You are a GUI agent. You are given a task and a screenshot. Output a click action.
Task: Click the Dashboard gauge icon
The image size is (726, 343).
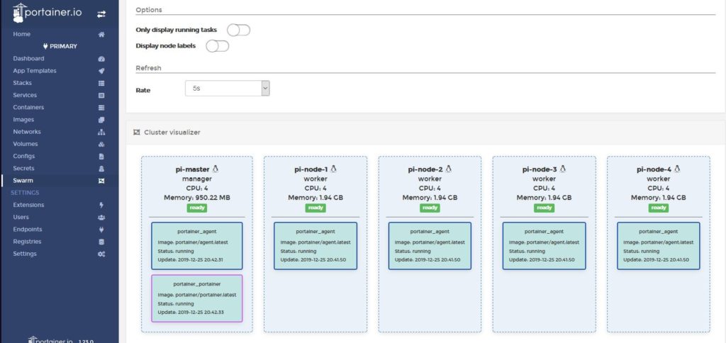[x=101, y=59]
